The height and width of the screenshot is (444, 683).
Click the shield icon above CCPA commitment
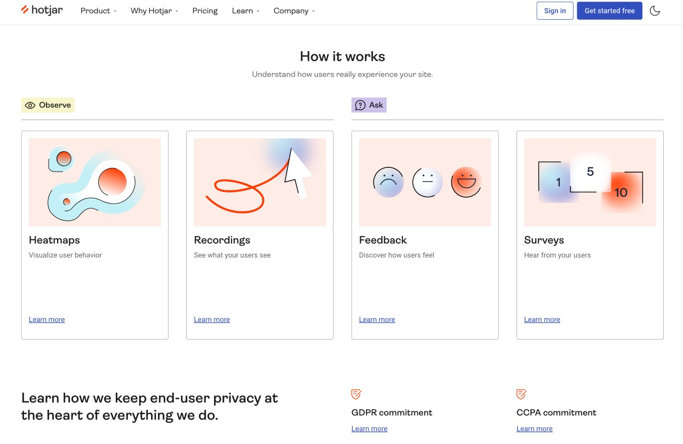(x=521, y=394)
